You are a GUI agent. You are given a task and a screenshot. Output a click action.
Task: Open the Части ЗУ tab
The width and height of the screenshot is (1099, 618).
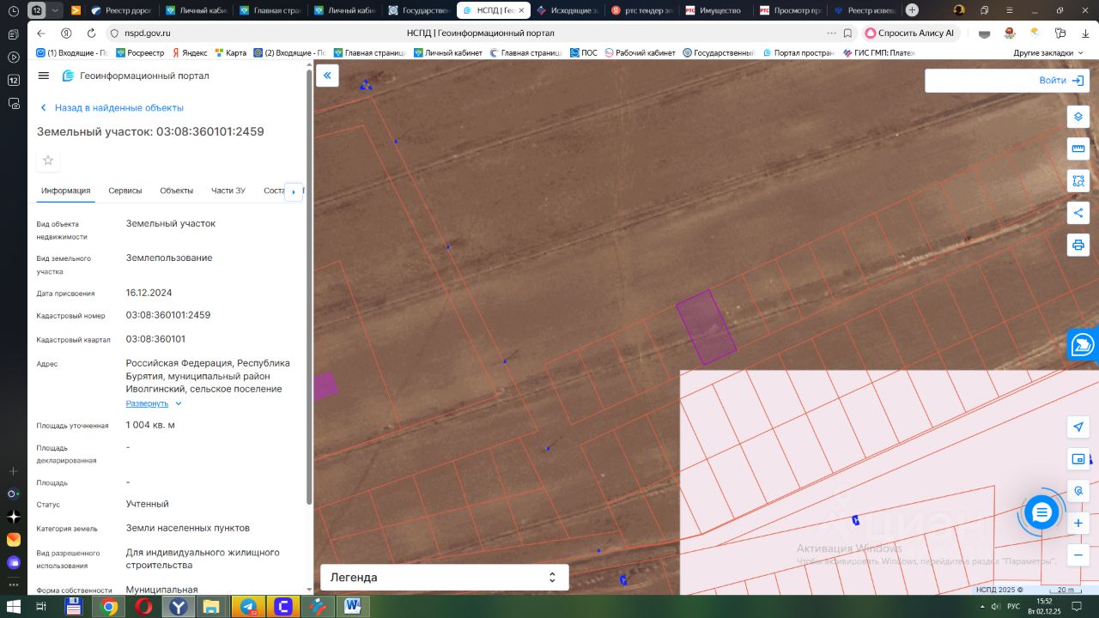coord(228,191)
